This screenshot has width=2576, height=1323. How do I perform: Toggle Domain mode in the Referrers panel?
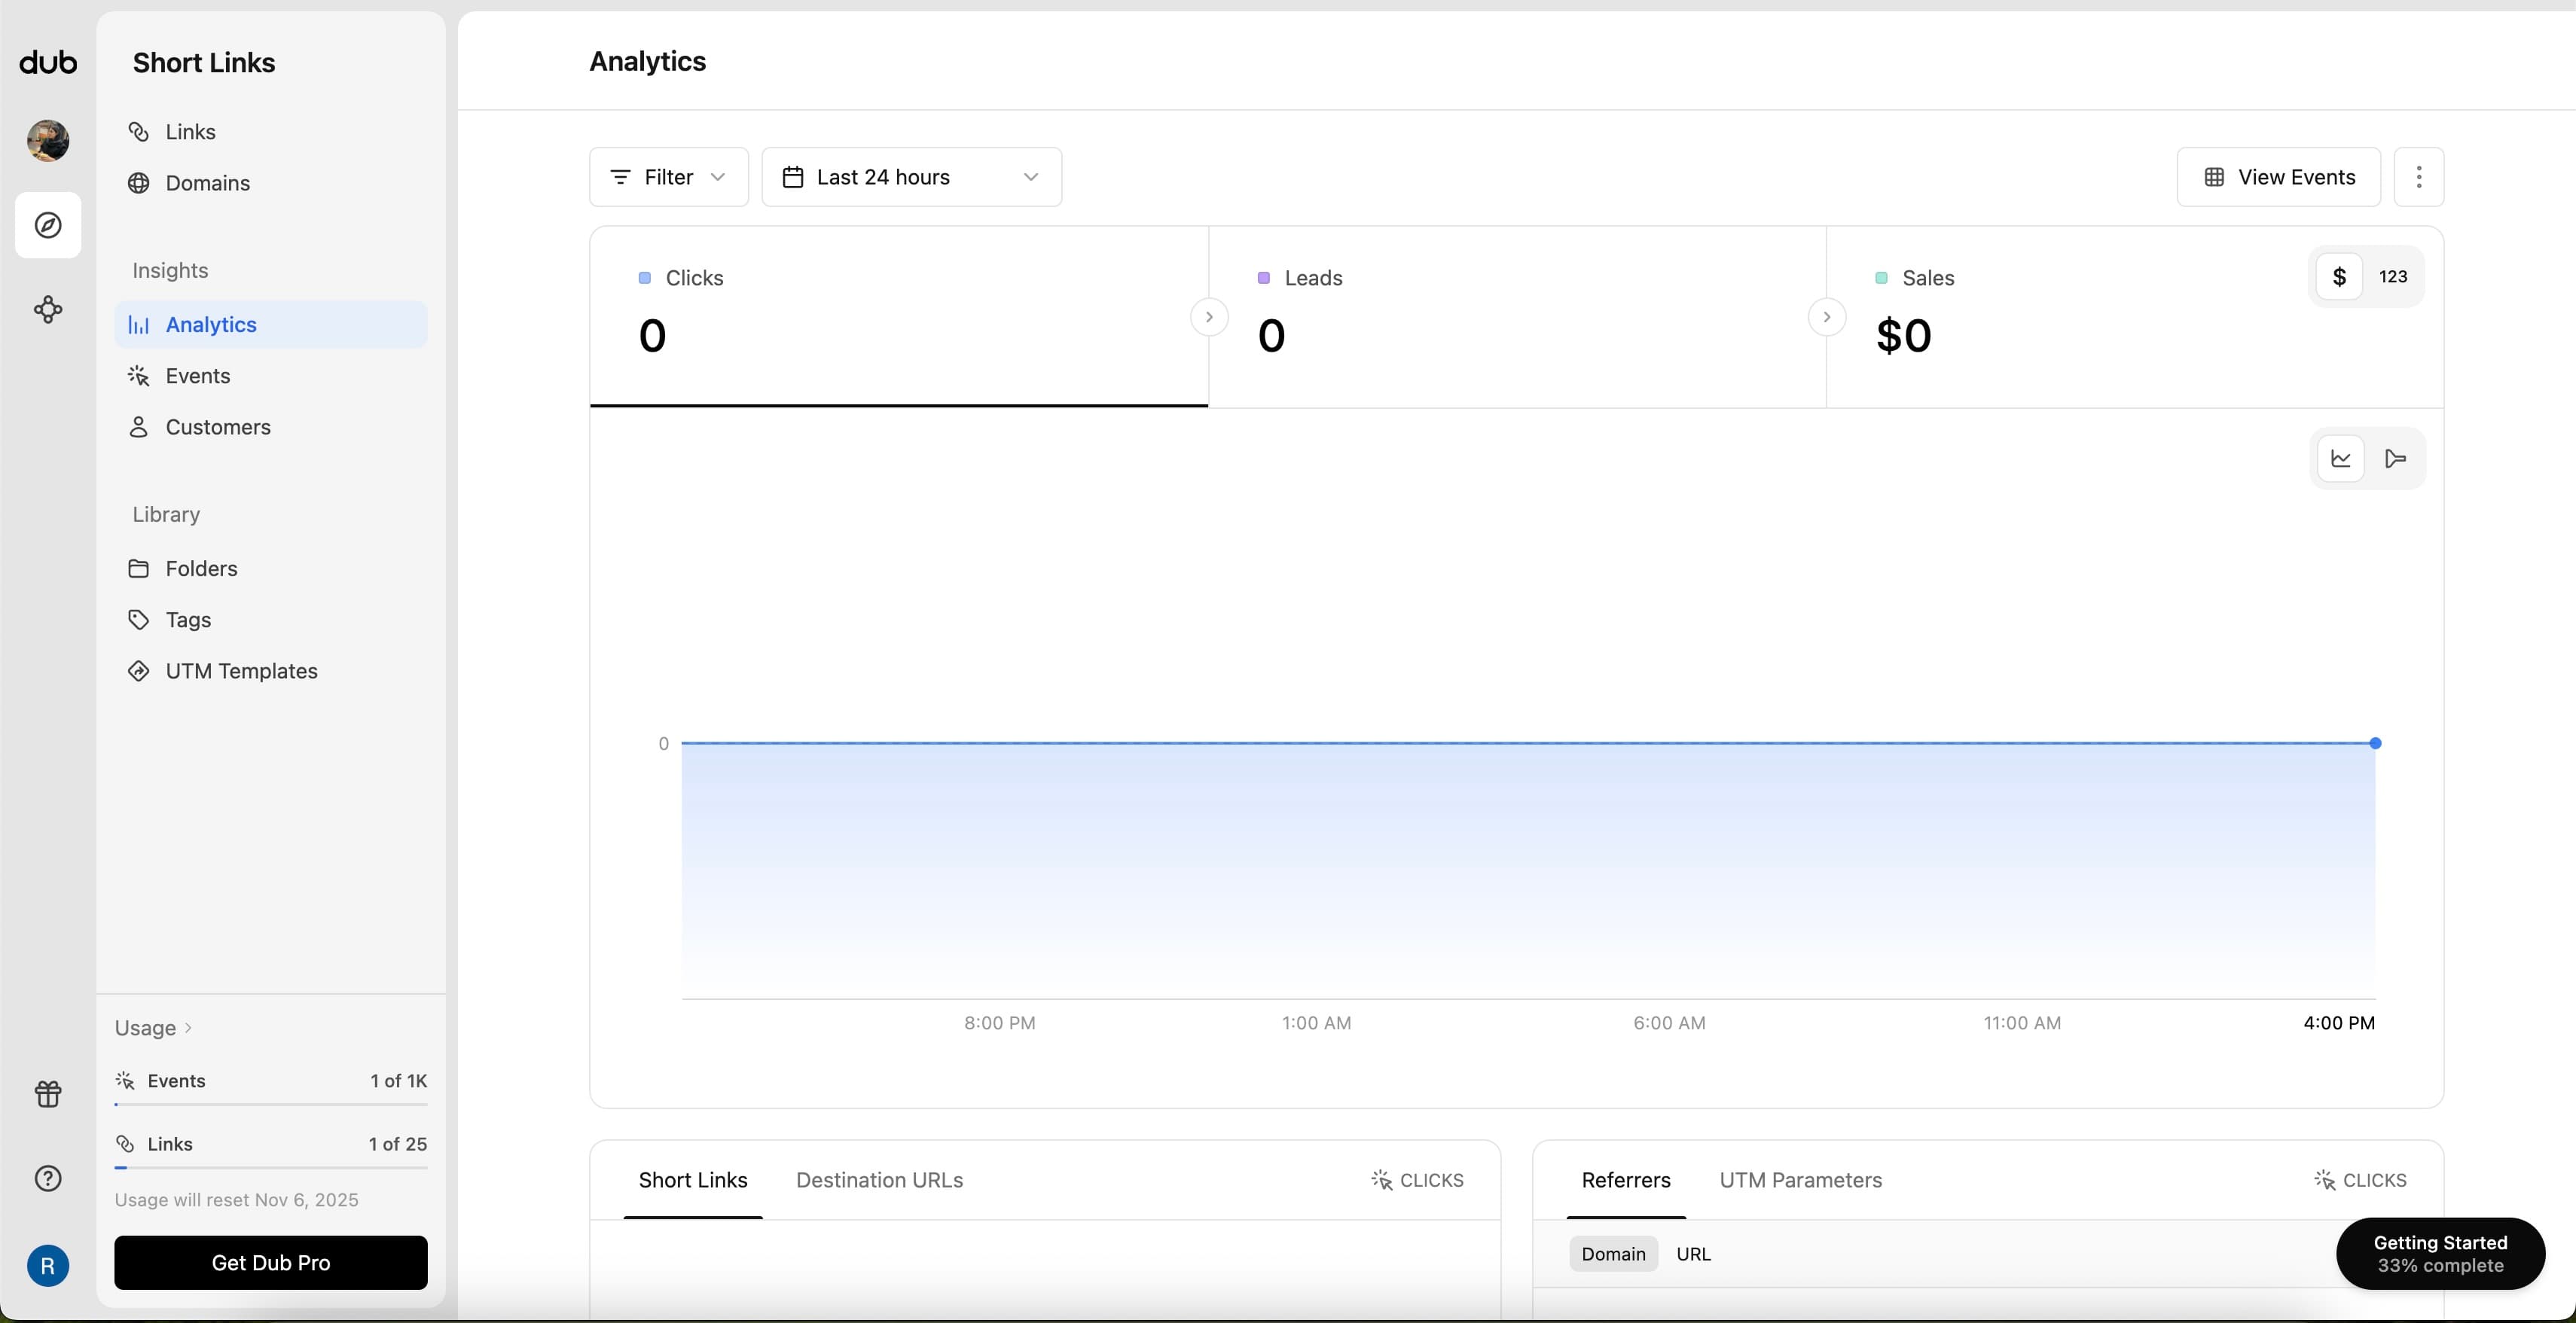coord(1613,1254)
